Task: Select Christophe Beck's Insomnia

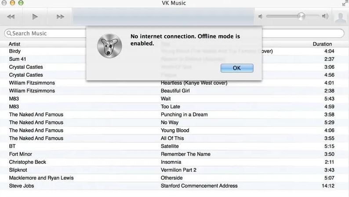Action: pos(174,162)
